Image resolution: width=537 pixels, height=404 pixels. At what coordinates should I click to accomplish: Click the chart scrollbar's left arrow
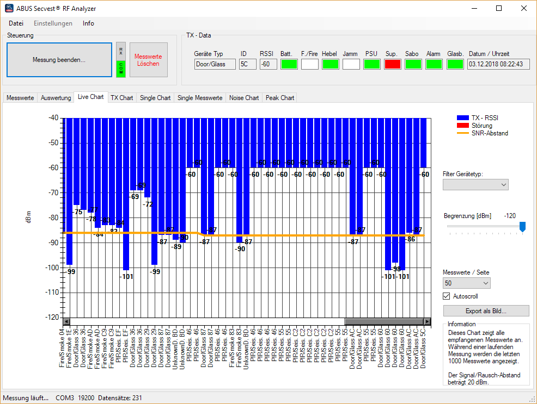[66, 321]
